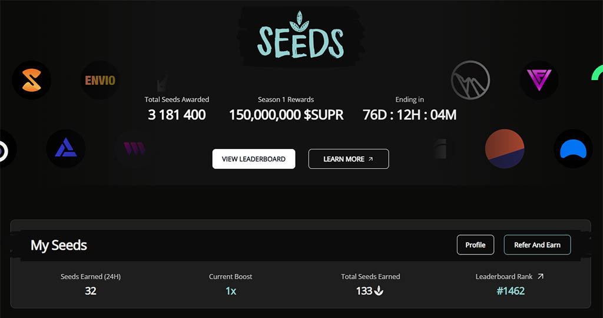Viewport: 603px width, 318px height.
Task: Open the Profile button
Action: pyautogui.click(x=475, y=244)
